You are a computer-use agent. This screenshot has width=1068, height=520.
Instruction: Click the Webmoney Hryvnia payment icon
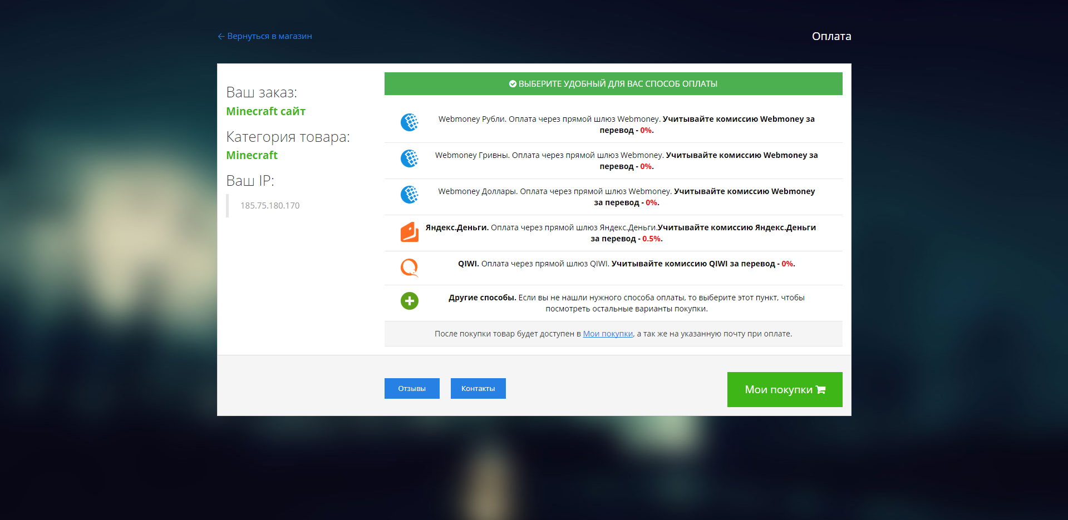(x=410, y=159)
